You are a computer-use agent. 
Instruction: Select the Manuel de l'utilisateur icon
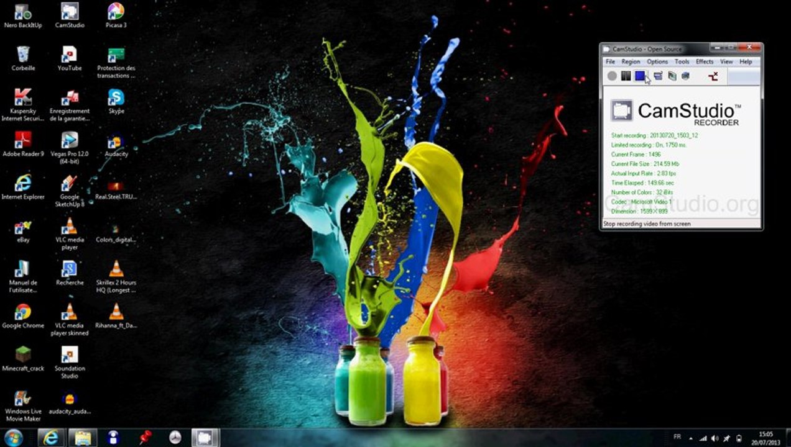coord(23,276)
